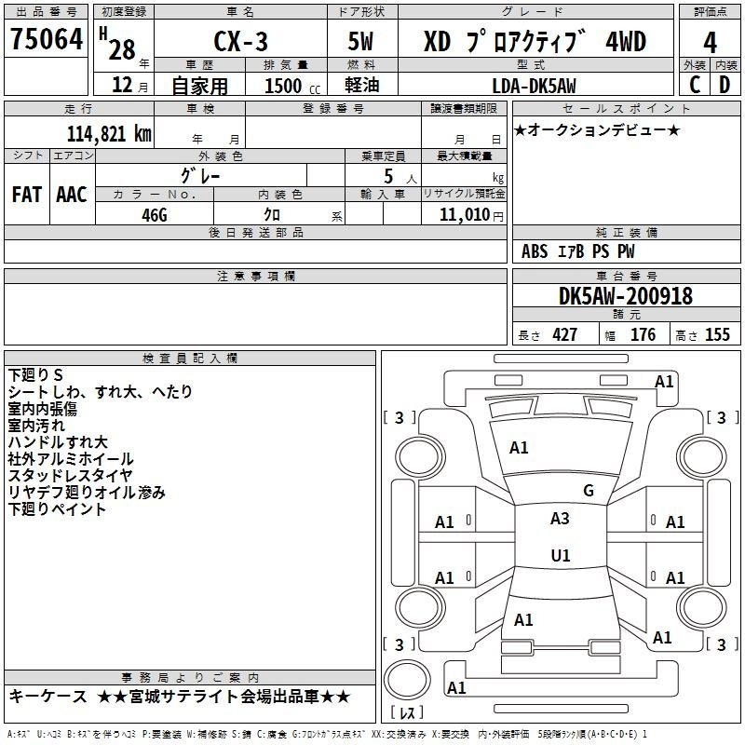Click the レス label under spare tire
Image resolution: width=745 pixels, height=745 pixels.
pyautogui.click(x=408, y=714)
